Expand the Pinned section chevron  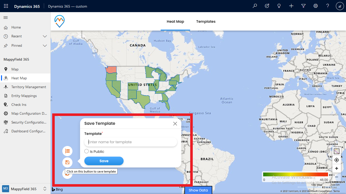(x=45, y=46)
